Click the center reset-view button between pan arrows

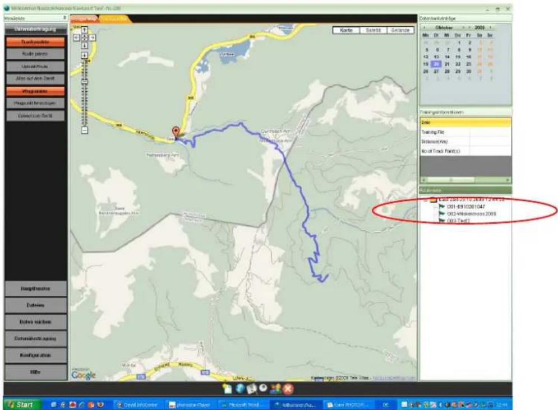point(84,38)
